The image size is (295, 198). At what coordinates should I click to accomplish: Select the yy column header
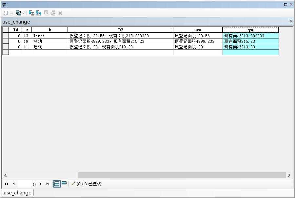pyautogui.click(x=251, y=30)
